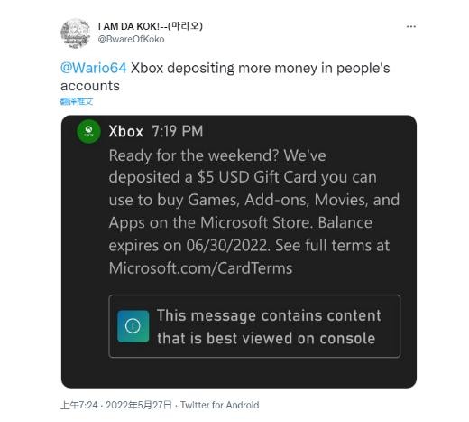Open the Twitter for Android source link
This screenshot has width=469, height=422.
[x=219, y=405]
